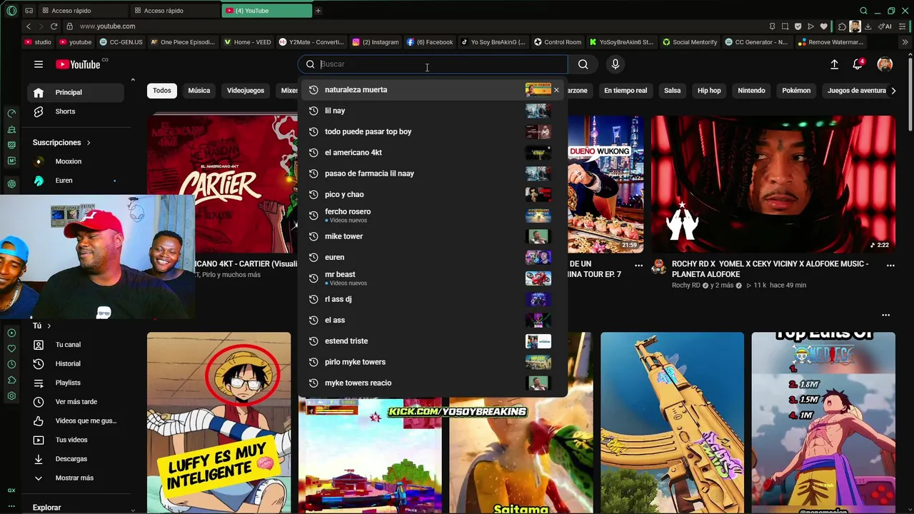Screen dimensions: 914x514
Task: Click the GX Corner icon in Opera sidebar
Action: (x=11, y=490)
